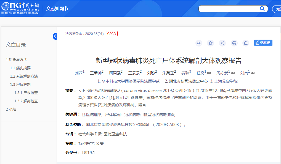Viewport: 281px width, 164px height.
Task: Open author 任亮 link
Action: tap(200, 73)
